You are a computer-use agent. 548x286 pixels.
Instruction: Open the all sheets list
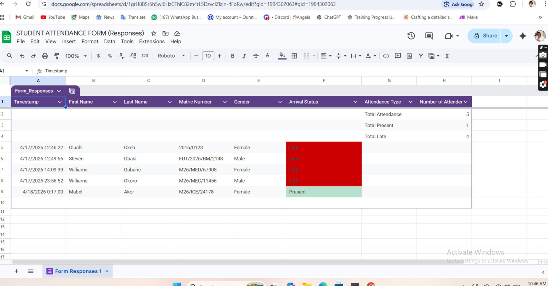click(x=31, y=271)
